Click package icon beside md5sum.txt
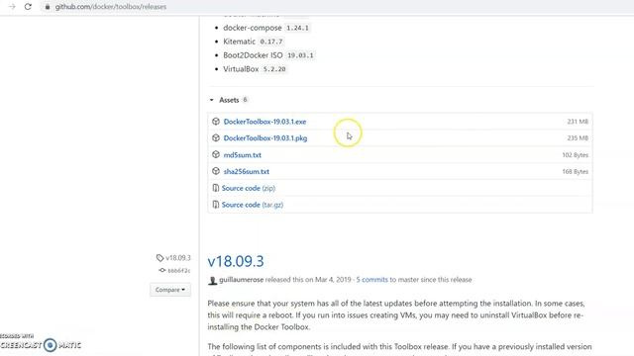This screenshot has width=634, height=356. coord(216,154)
